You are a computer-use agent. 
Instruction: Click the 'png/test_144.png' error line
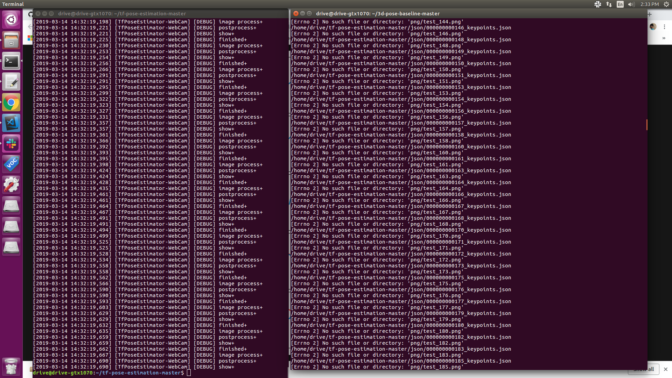coord(377,22)
